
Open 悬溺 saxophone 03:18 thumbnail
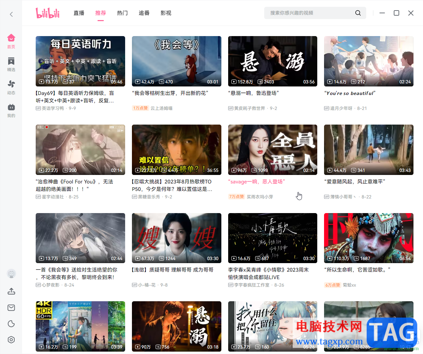176,326
